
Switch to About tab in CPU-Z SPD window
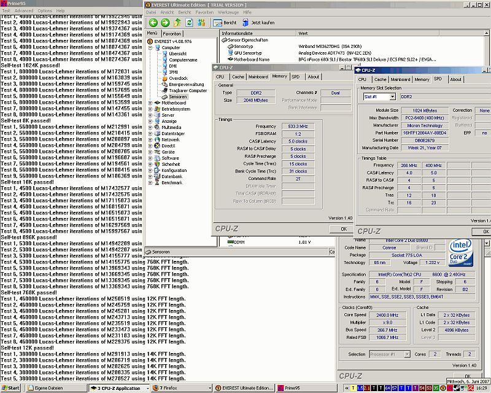[455, 80]
